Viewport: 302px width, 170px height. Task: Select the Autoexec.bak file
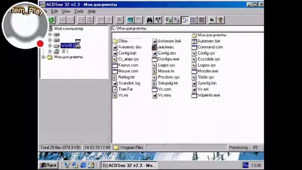click(167, 41)
